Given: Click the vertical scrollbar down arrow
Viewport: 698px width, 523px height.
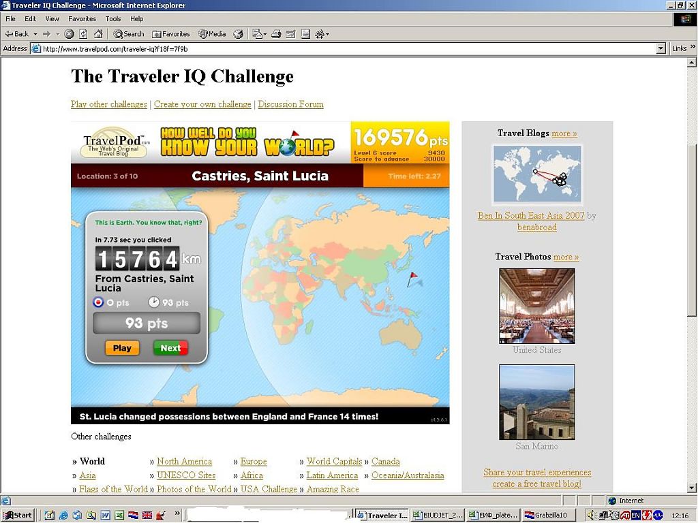Looking at the screenshot, I should [x=692, y=488].
